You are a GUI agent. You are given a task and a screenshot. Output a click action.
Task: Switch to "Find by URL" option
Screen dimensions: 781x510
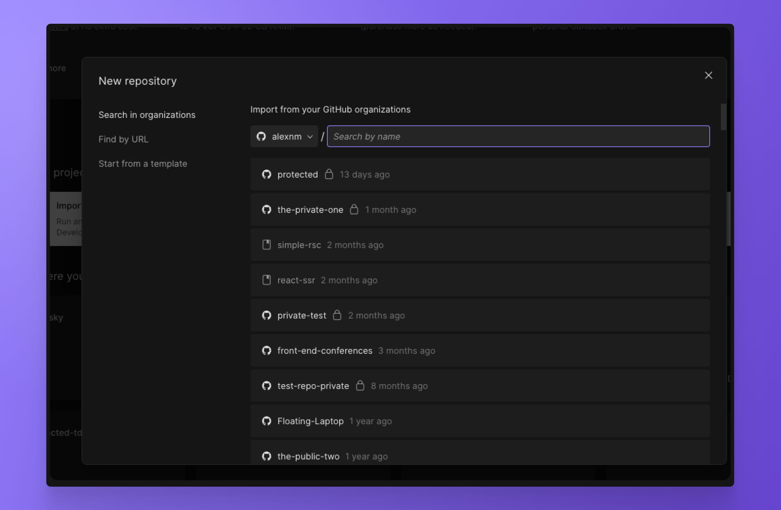(x=124, y=139)
